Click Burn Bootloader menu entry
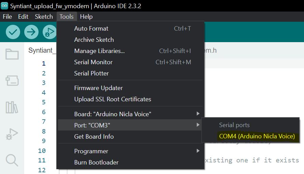304x174 pixels. [96, 162]
